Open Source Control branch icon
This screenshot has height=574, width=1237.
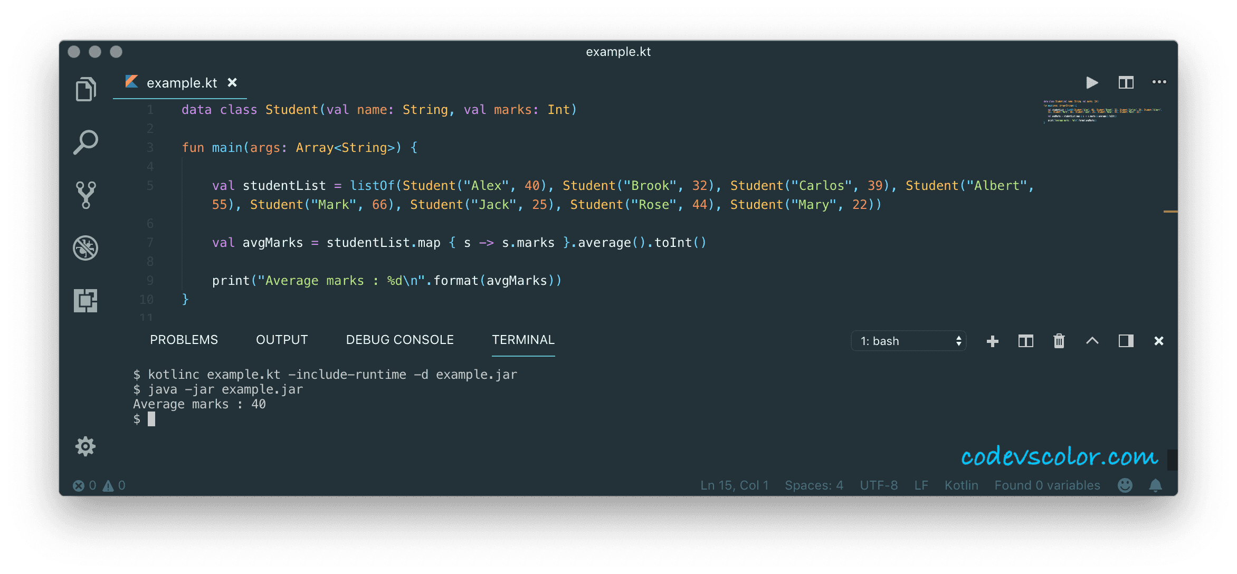pyautogui.click(x=85, y=195)
